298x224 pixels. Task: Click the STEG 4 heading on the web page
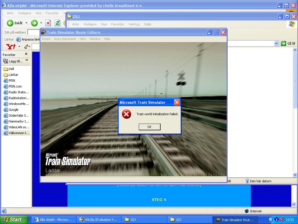159,199
